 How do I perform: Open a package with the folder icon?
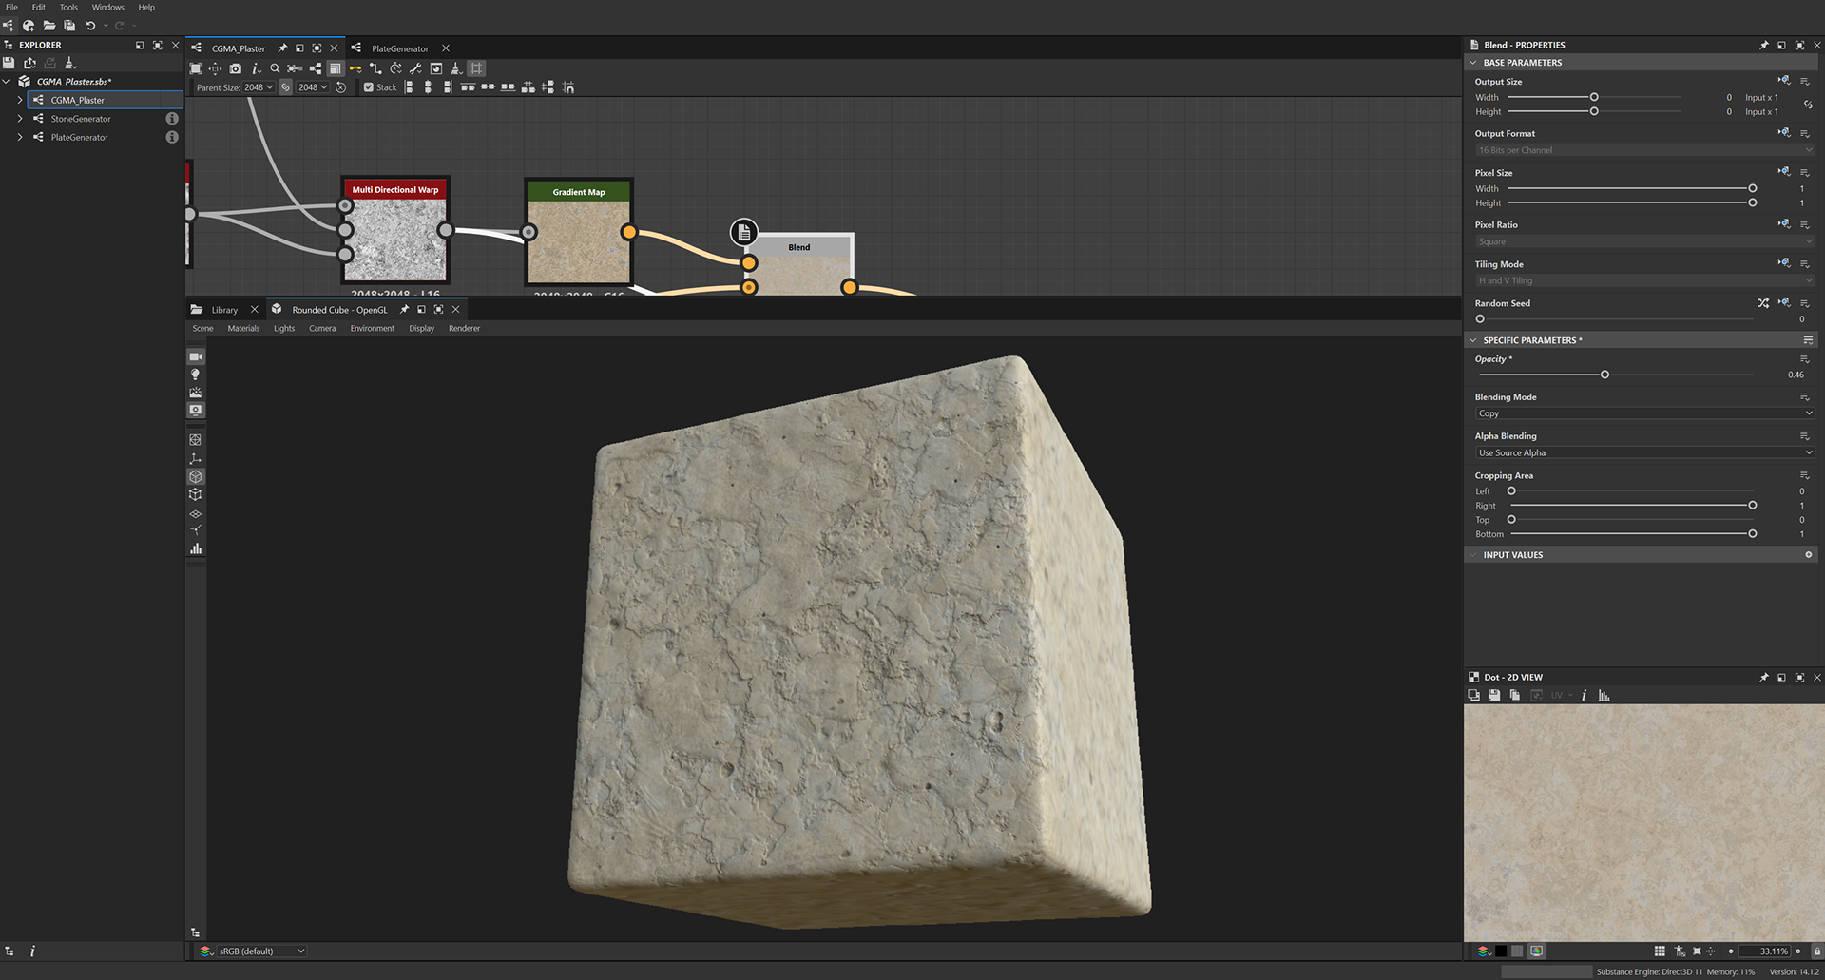pos(49,26)
